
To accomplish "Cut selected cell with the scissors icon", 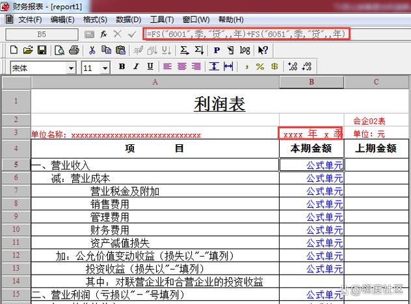I will (x=92, y=50).
